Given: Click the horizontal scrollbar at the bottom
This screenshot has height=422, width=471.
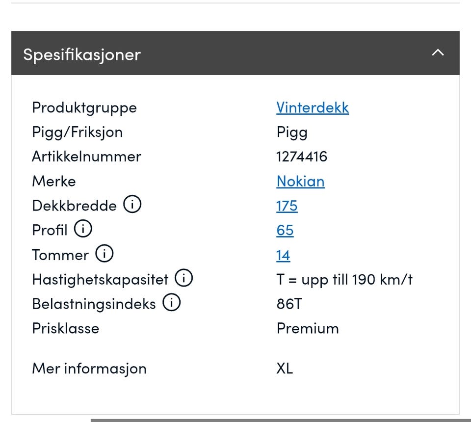Looking at the screenshot, I should coord(280,420).
